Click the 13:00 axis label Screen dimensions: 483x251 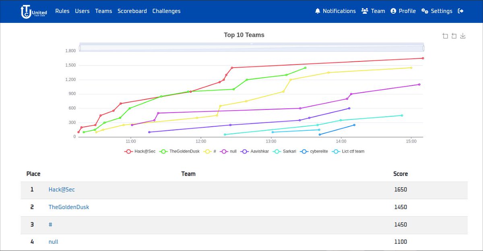[271, 142]
